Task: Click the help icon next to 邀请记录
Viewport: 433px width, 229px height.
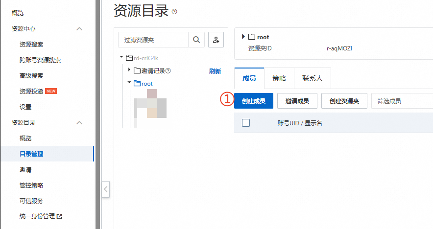Action: click(168, 71)
